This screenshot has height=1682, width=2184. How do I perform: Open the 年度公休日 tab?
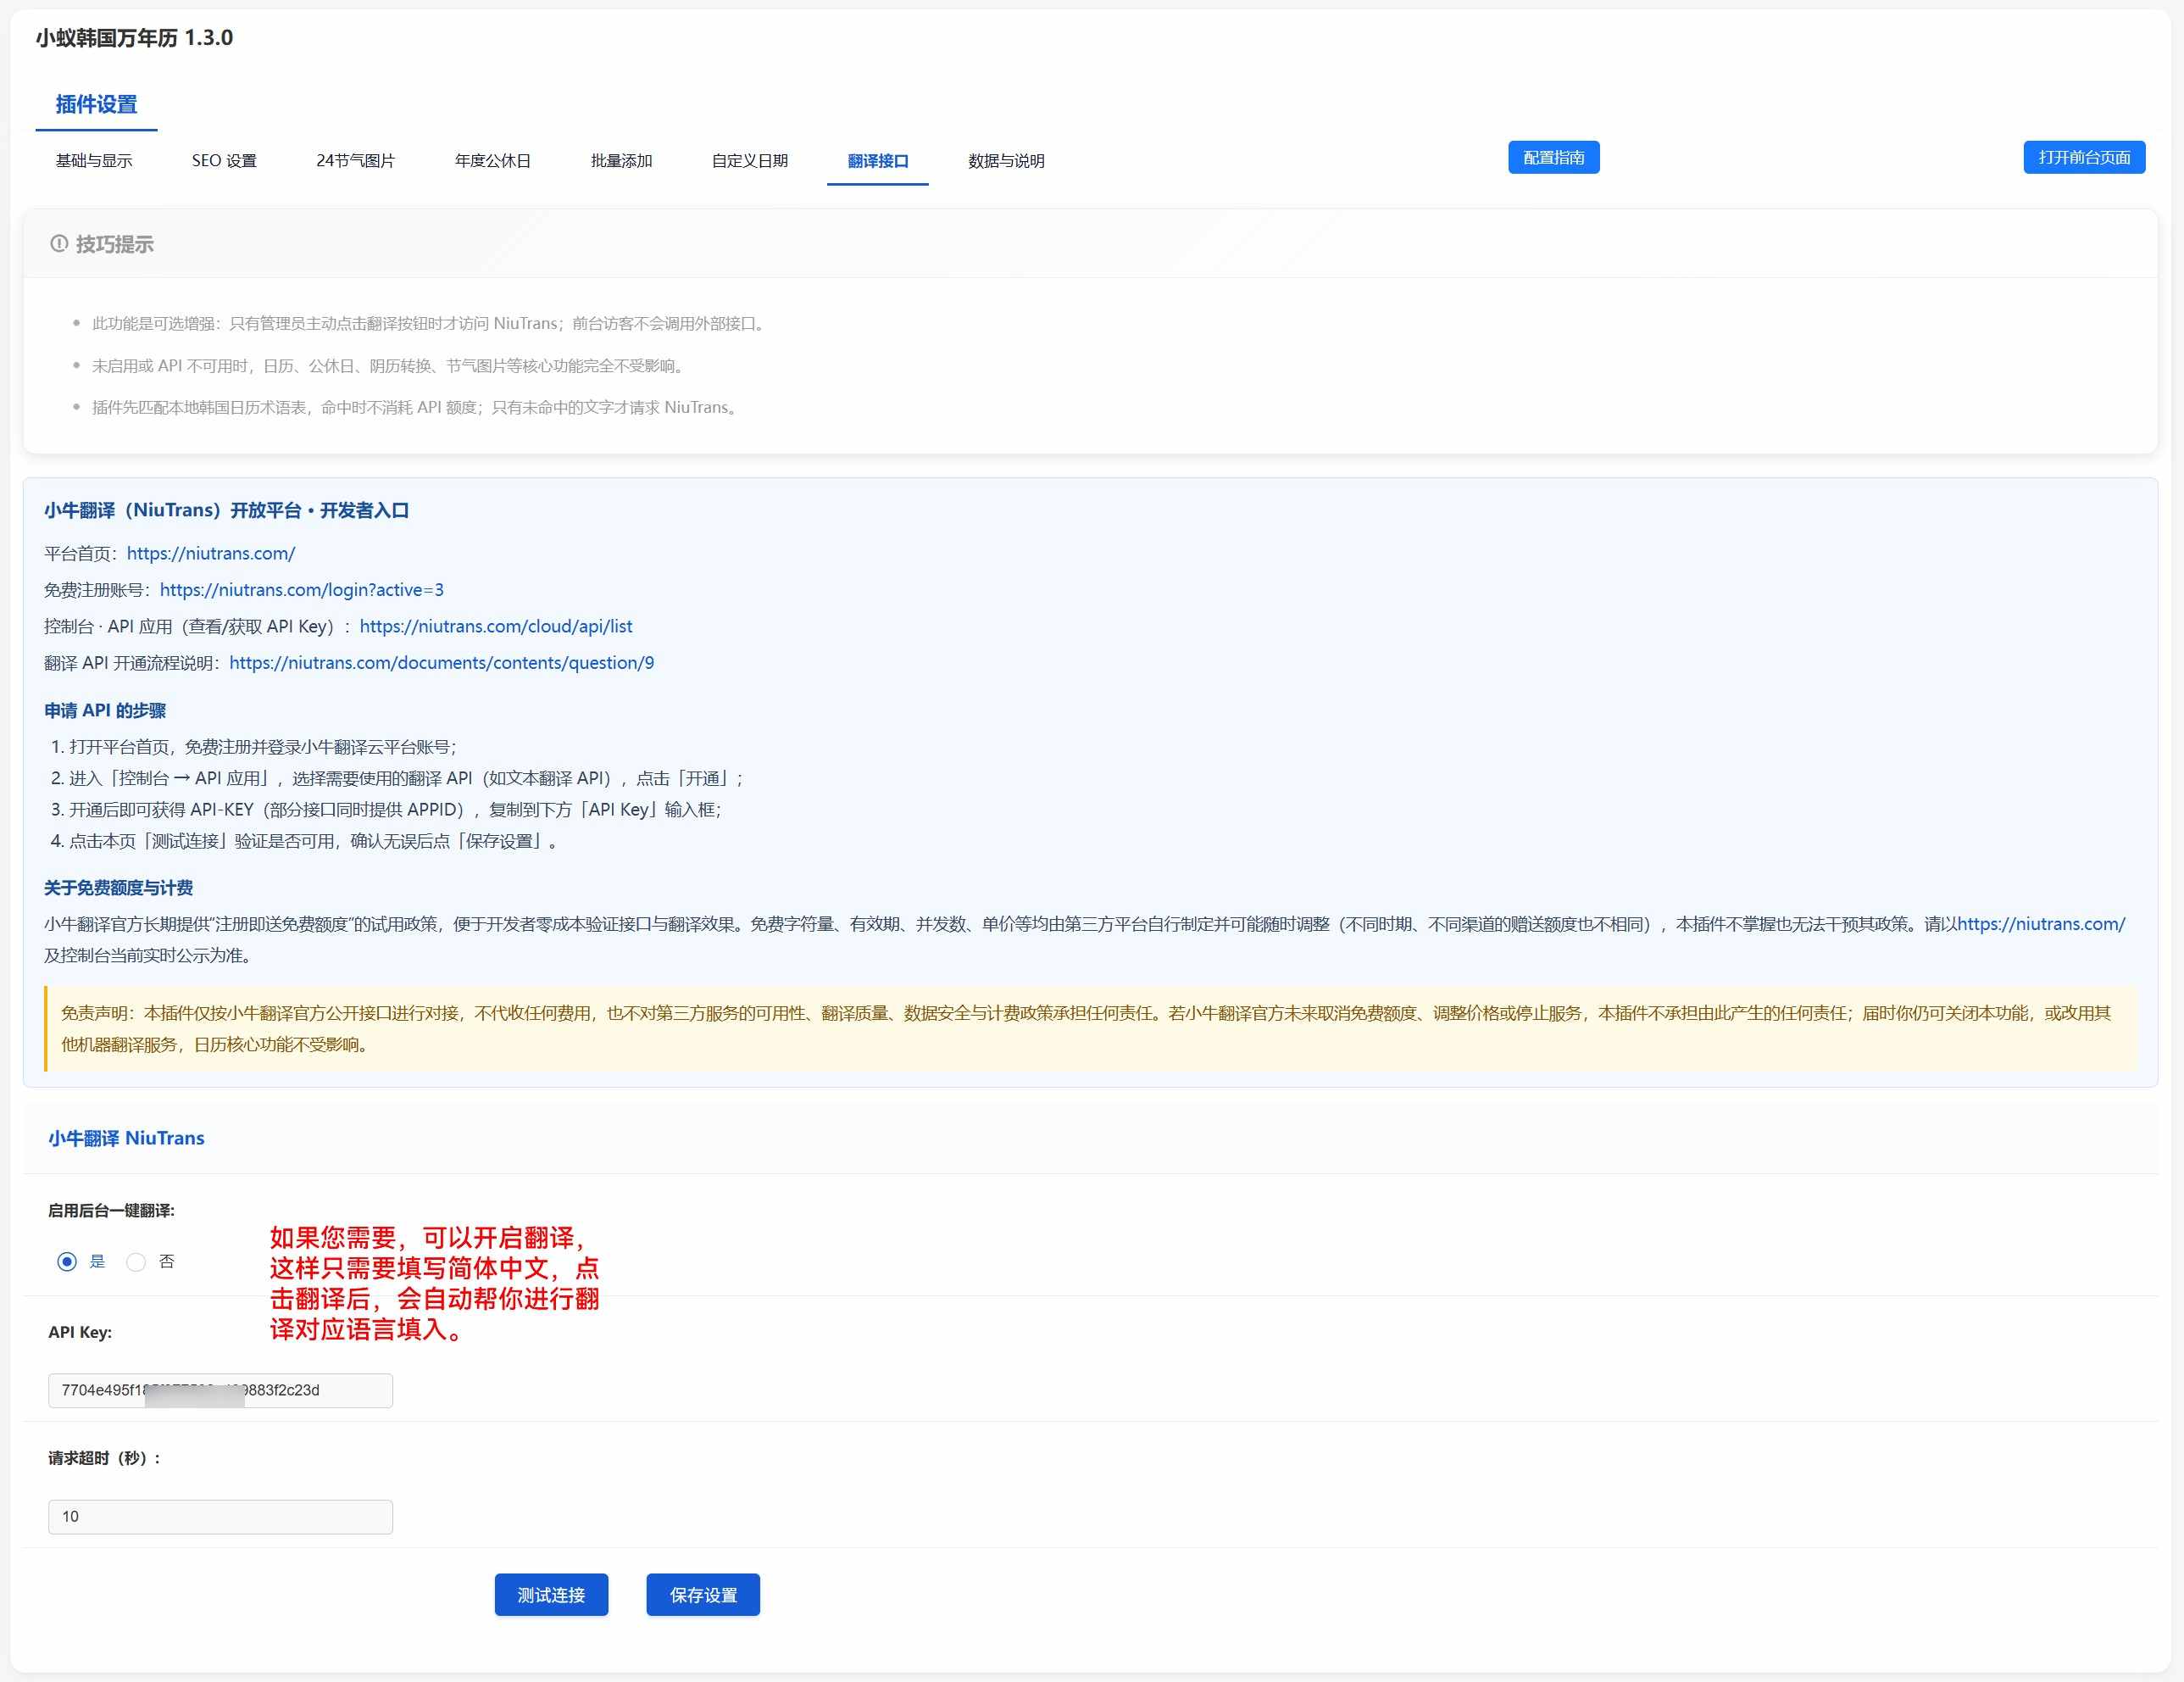492,160
